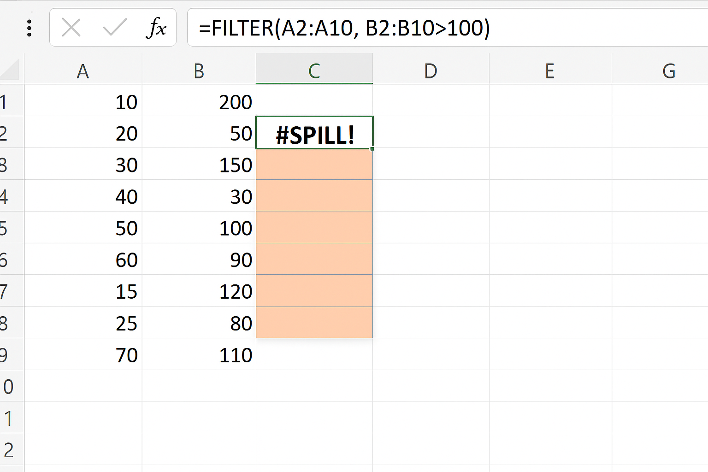Click cell containing 110 in column B
Image resolution: width=708 pixels, height=472 pixels.
[x=199, y=354]
